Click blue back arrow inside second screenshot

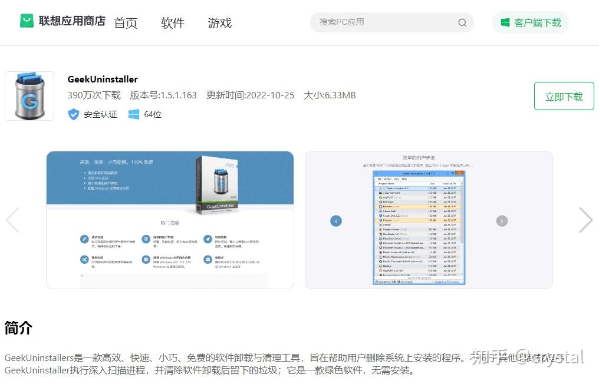pyautogui.click(x=336, y=221)
